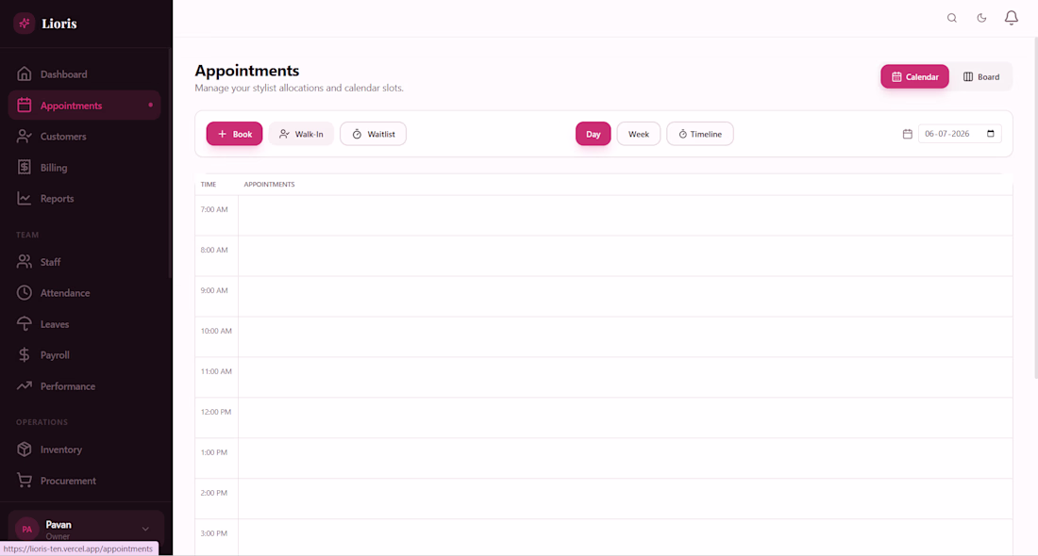Select the Week view
Screen dimensions: 1038x556
pos(638,134)
